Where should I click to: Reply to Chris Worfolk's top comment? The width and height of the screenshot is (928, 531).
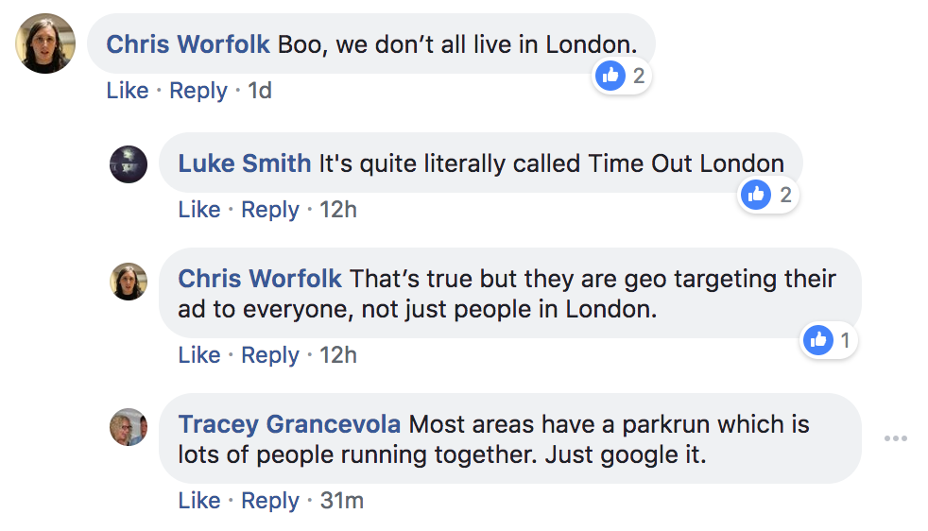click(198, 91)
